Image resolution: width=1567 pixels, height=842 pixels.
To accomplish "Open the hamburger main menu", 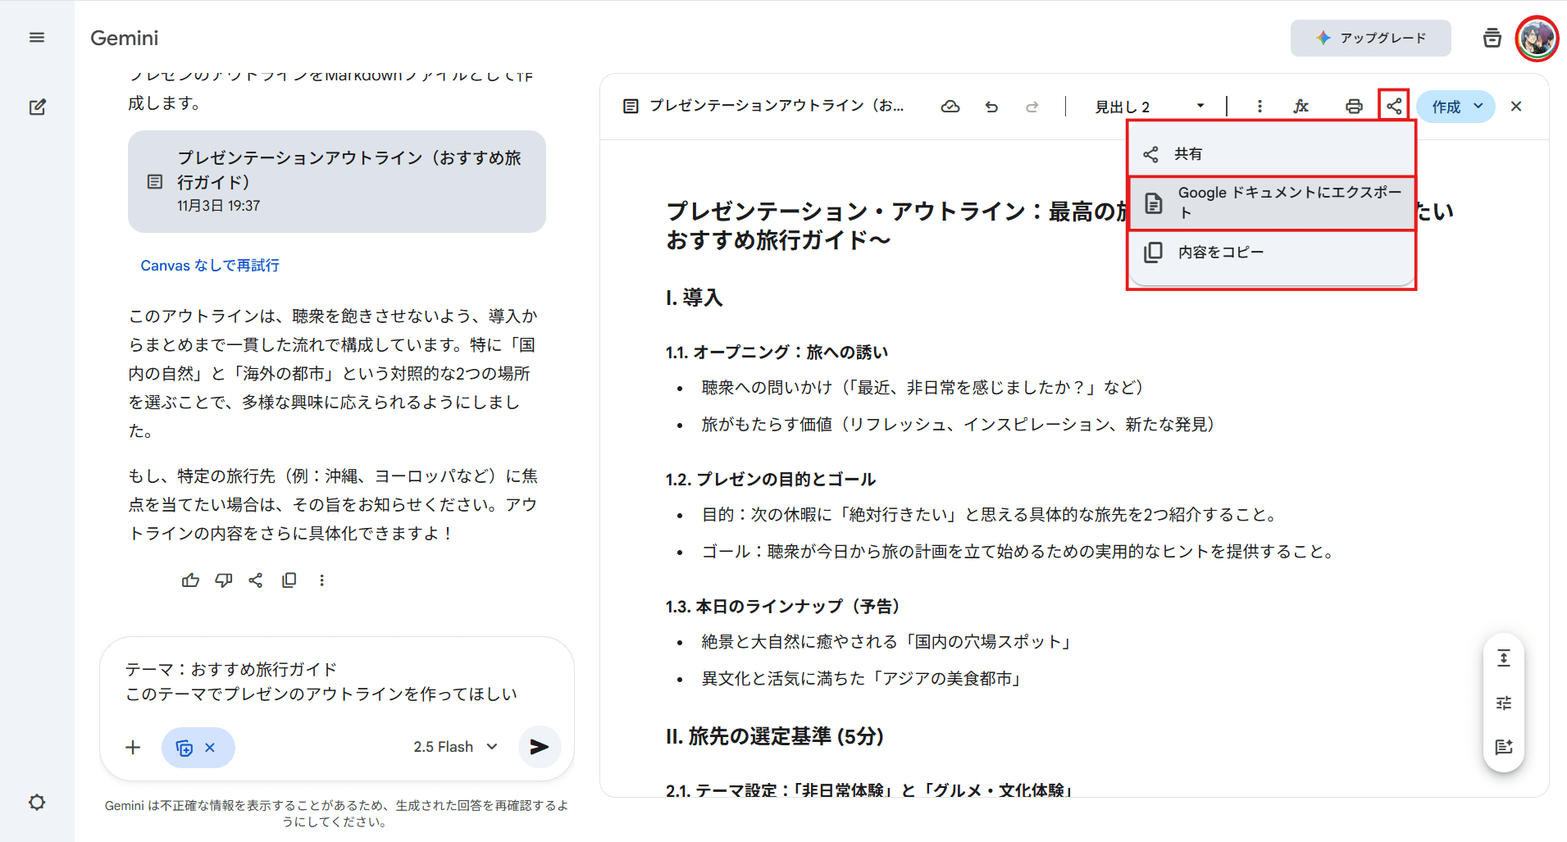I will pyautogui.click(x=37, y=38).
